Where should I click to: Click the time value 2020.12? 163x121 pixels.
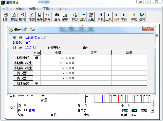[31, 47]
